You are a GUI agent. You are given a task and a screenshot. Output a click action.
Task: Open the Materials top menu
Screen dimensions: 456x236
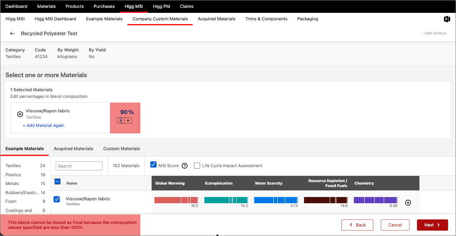point(47,6)
